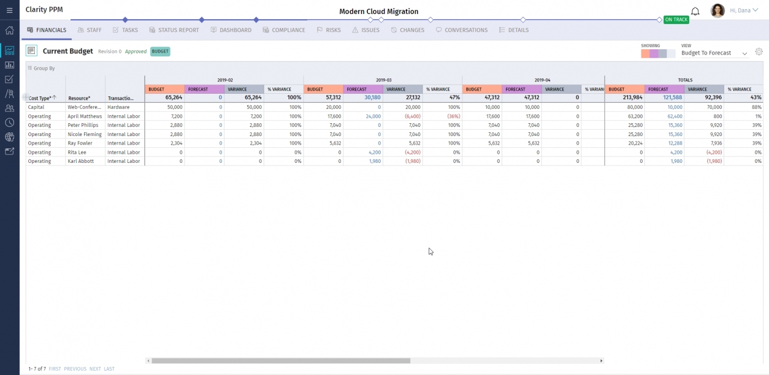Click the ON TRACK status badge
The width and height of the screenshot is (769, 375).
676,19
